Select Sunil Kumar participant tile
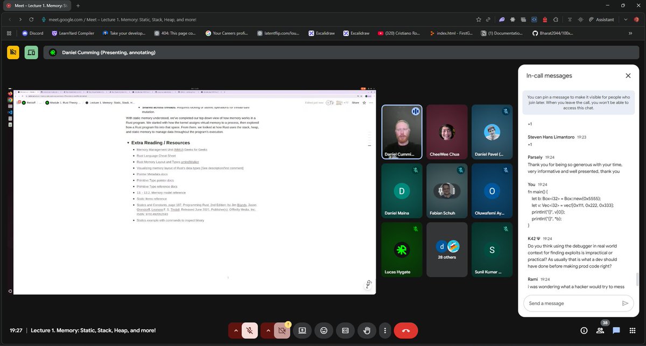This screenshot has width=646, height=346. [491, 250]
